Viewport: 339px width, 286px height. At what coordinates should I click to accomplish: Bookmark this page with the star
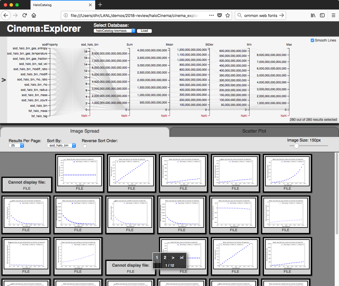(x=227, y=15)
